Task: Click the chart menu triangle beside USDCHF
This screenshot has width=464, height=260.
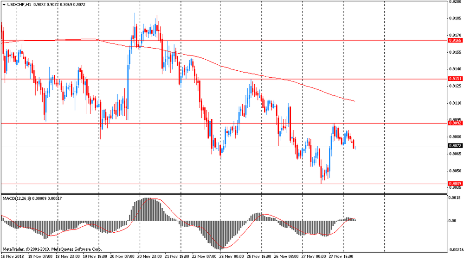Action: (4, 5)
